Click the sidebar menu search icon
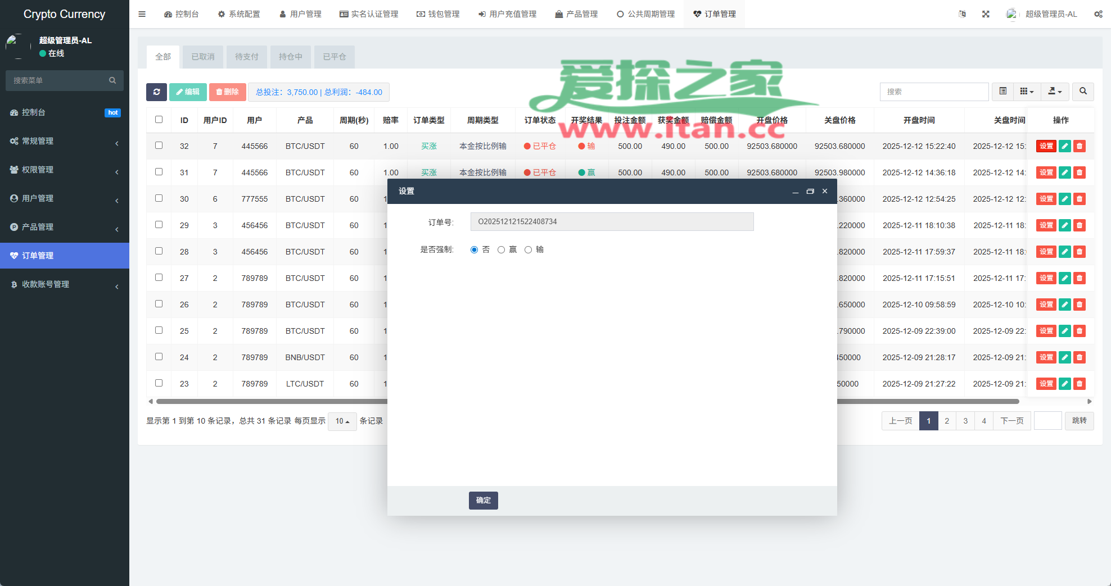 [112, 80]
